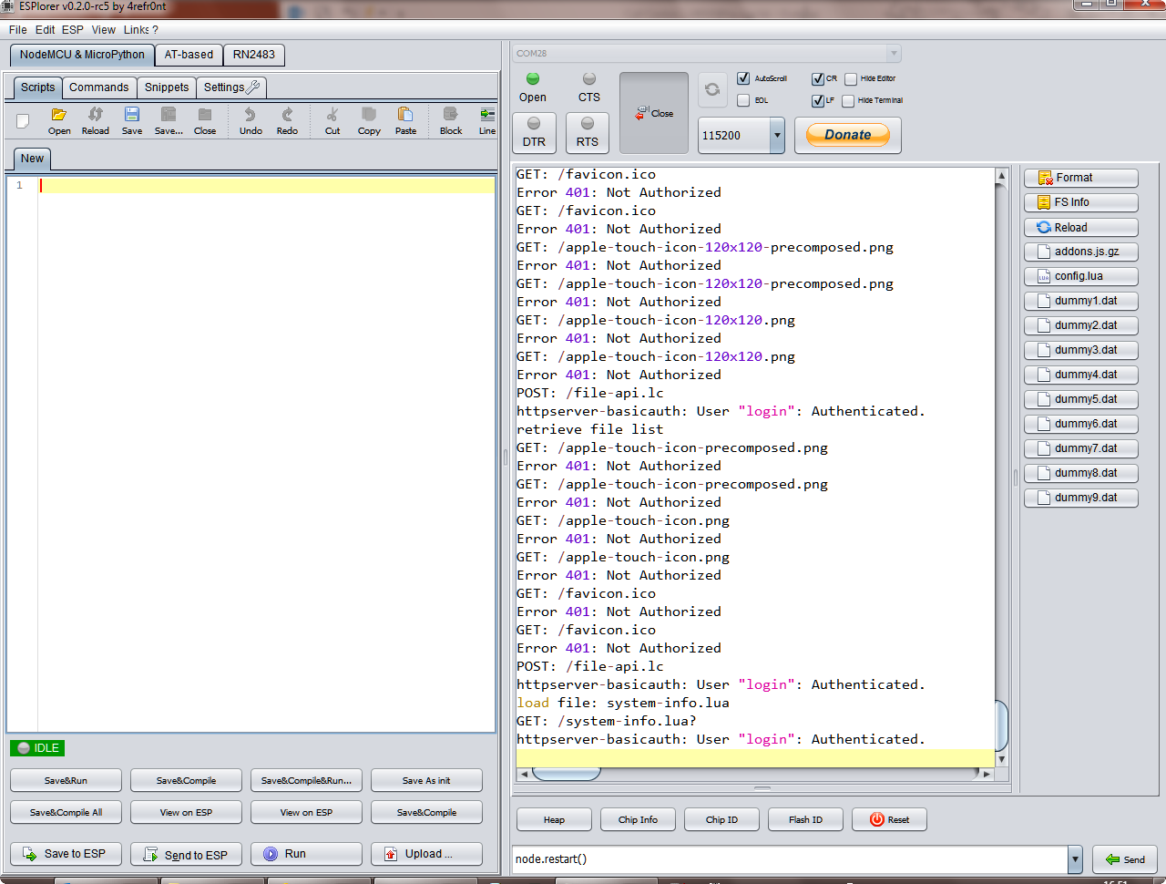Open the Links menu

(137, 30)
